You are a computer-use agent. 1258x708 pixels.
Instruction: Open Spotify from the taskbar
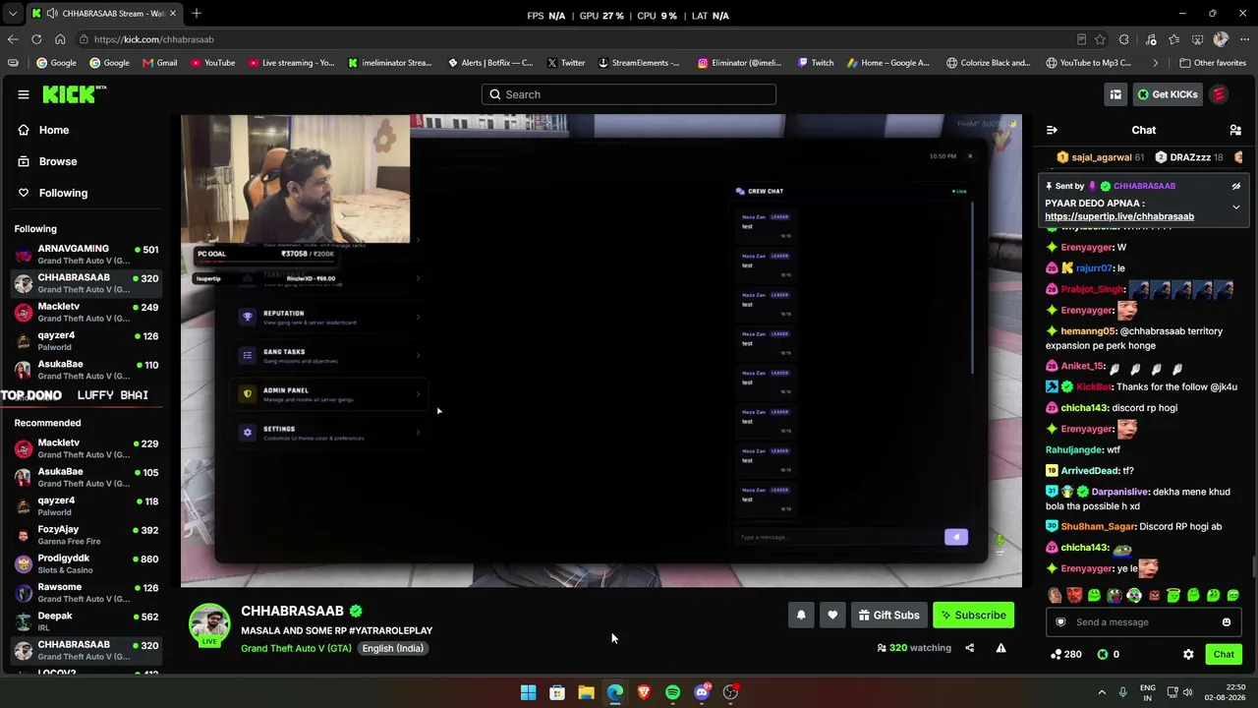(672, 692)
